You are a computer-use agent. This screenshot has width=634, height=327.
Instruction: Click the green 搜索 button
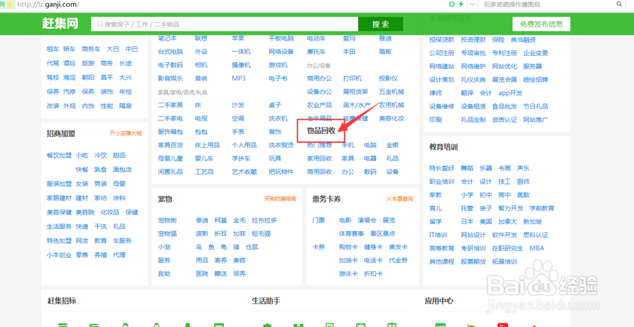tap(380, 24)
